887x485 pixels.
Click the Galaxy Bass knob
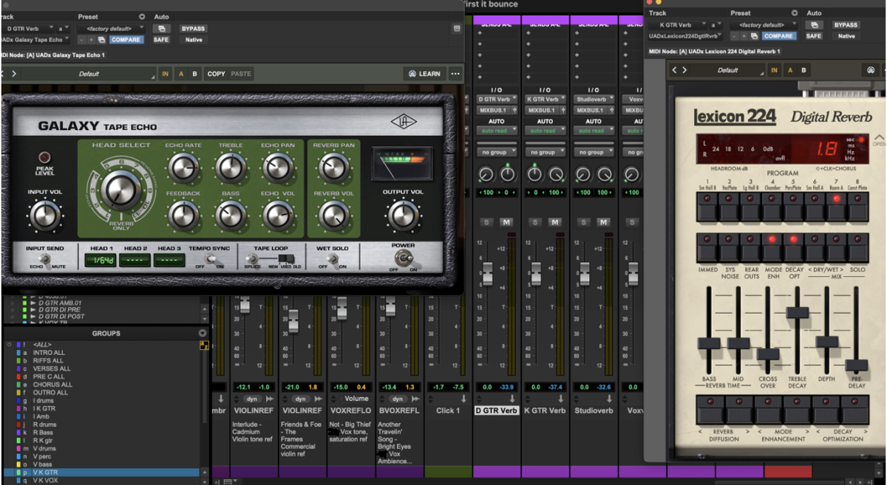pyautogui.click(x=231, y=216)
